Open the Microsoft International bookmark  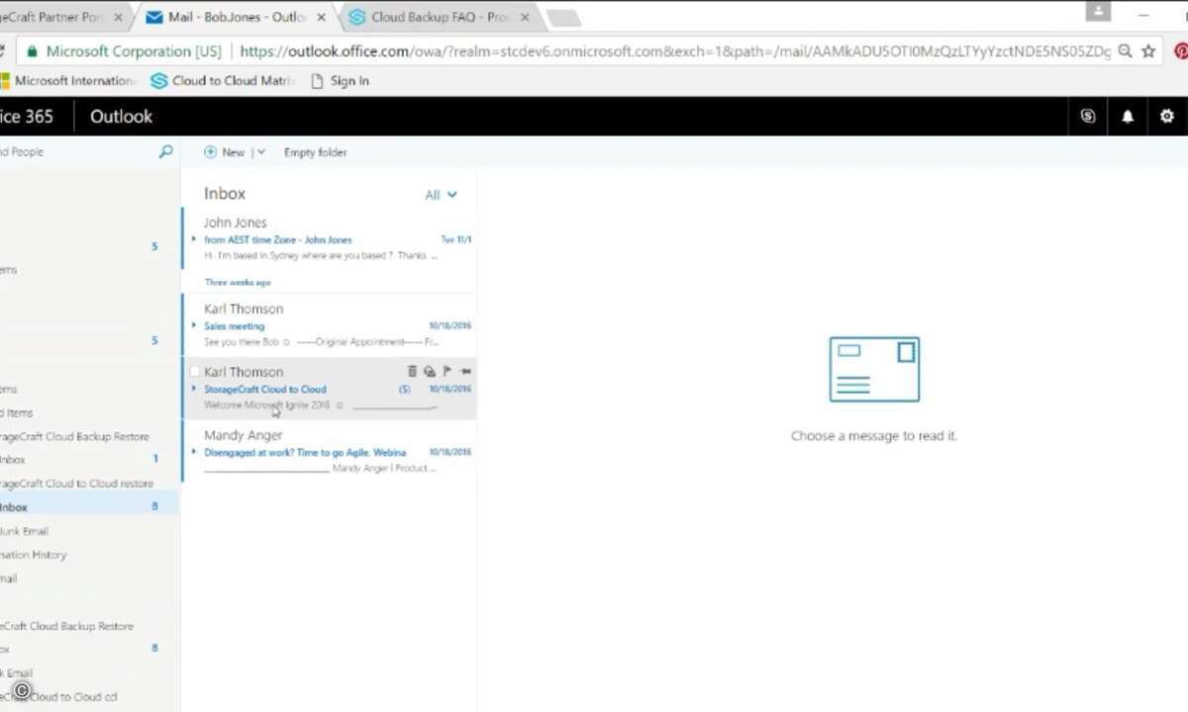[x=67, y=81]
